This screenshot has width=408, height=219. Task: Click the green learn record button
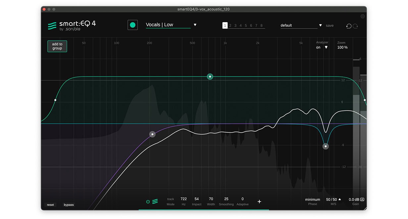(x=133, y=25)
